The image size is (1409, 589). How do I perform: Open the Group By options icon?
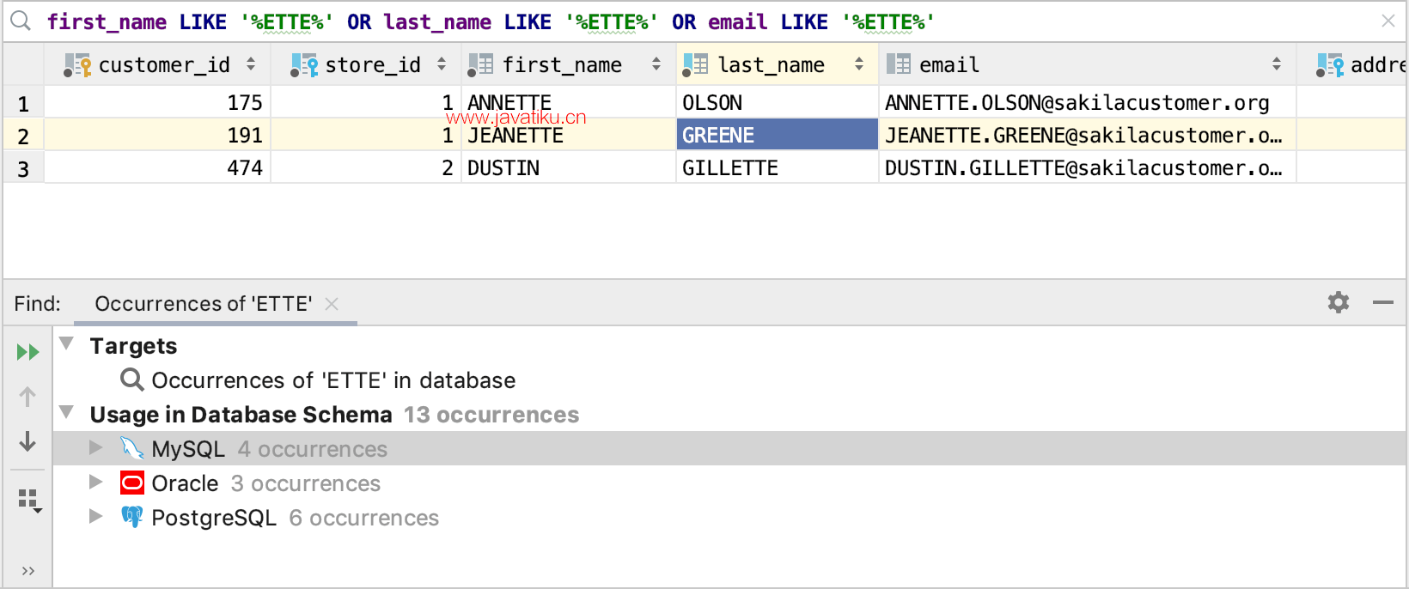pyautogui.click(x=30, y=501)
